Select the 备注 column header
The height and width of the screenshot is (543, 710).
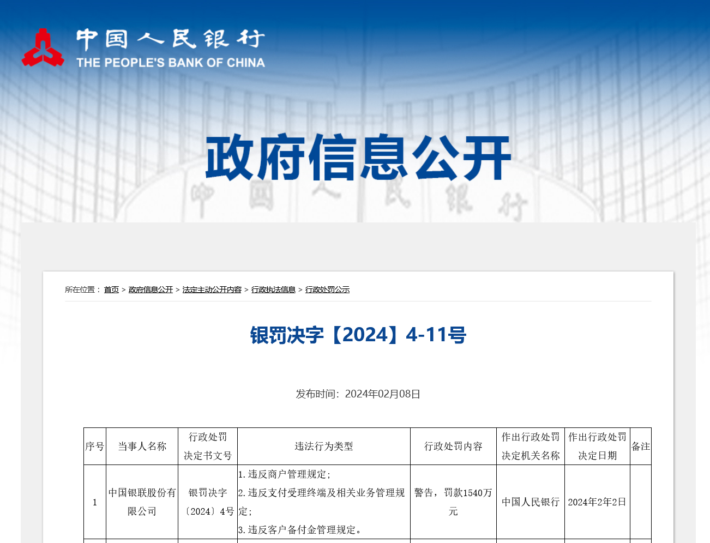(x=640, y=447)
